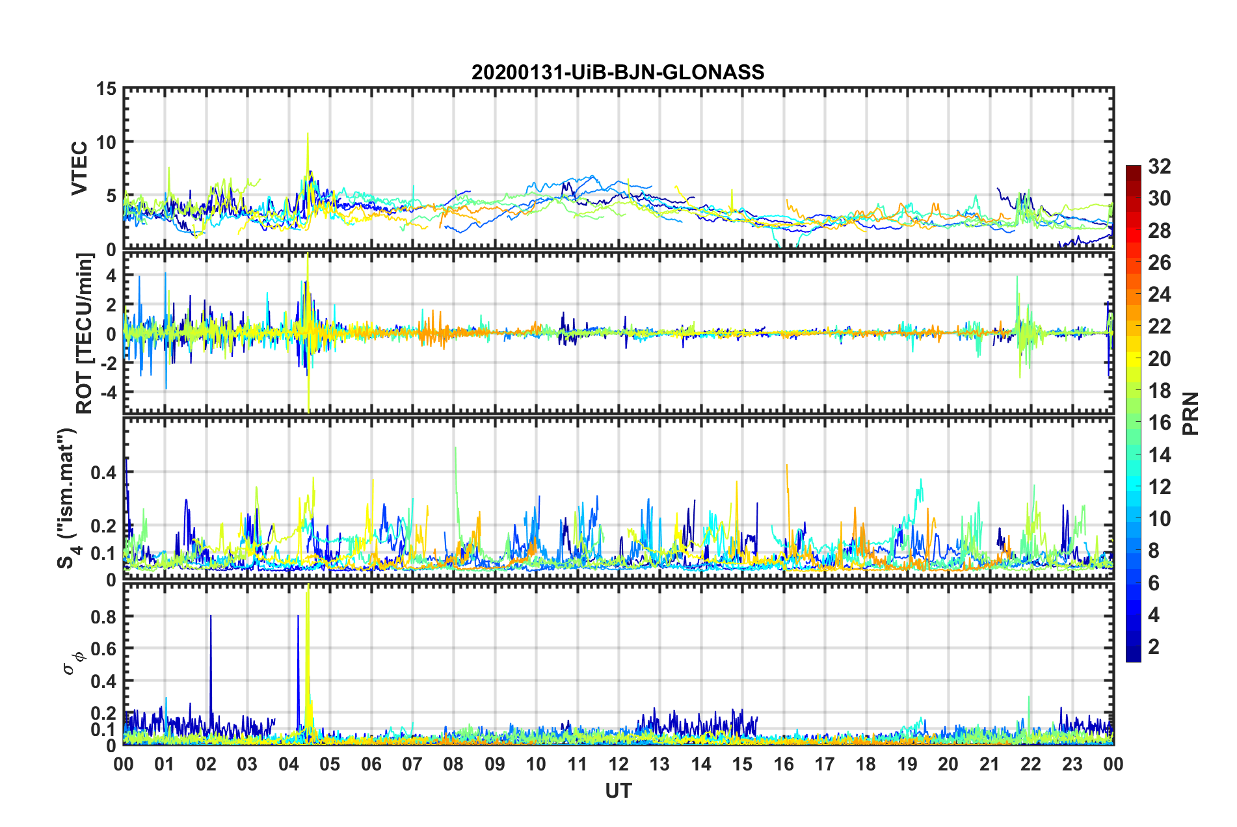Click the colorbar tick label 12
1237x827 pixels.
(1159, 487)
